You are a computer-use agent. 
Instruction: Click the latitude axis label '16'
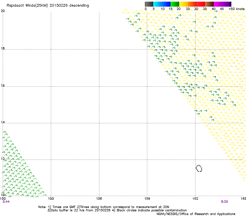coord(3,85)
